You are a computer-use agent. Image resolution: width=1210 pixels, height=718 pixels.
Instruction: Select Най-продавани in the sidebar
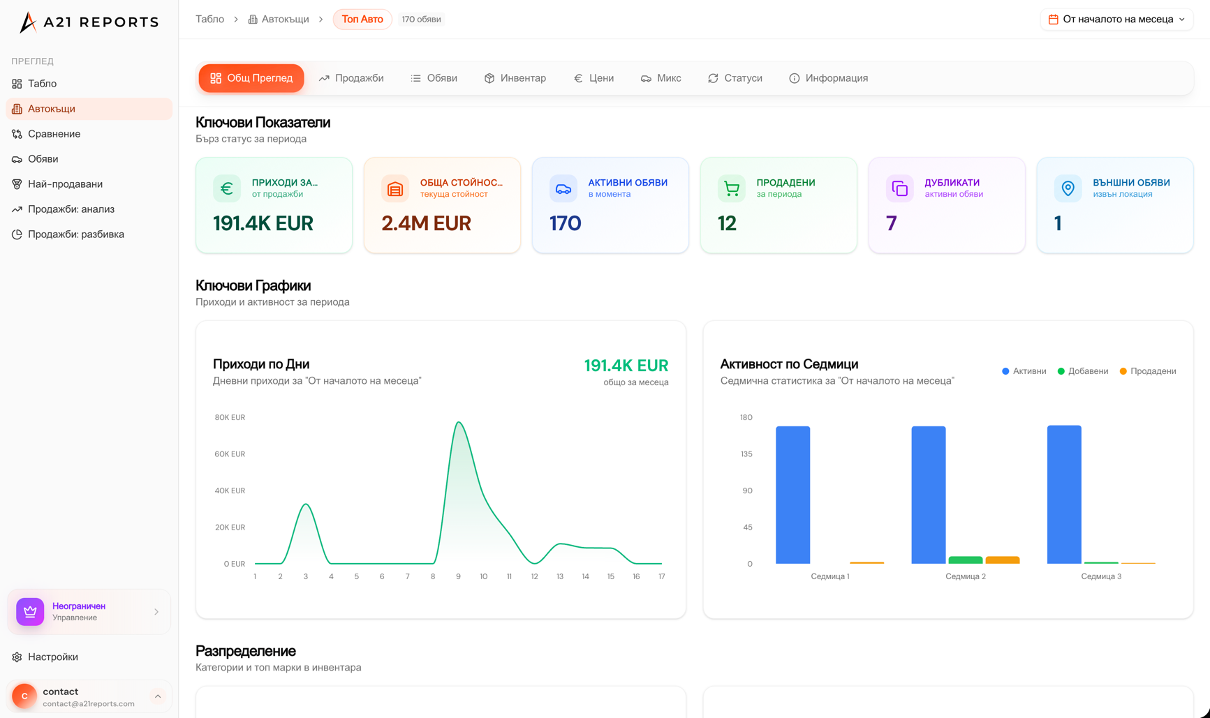[65, 184]
